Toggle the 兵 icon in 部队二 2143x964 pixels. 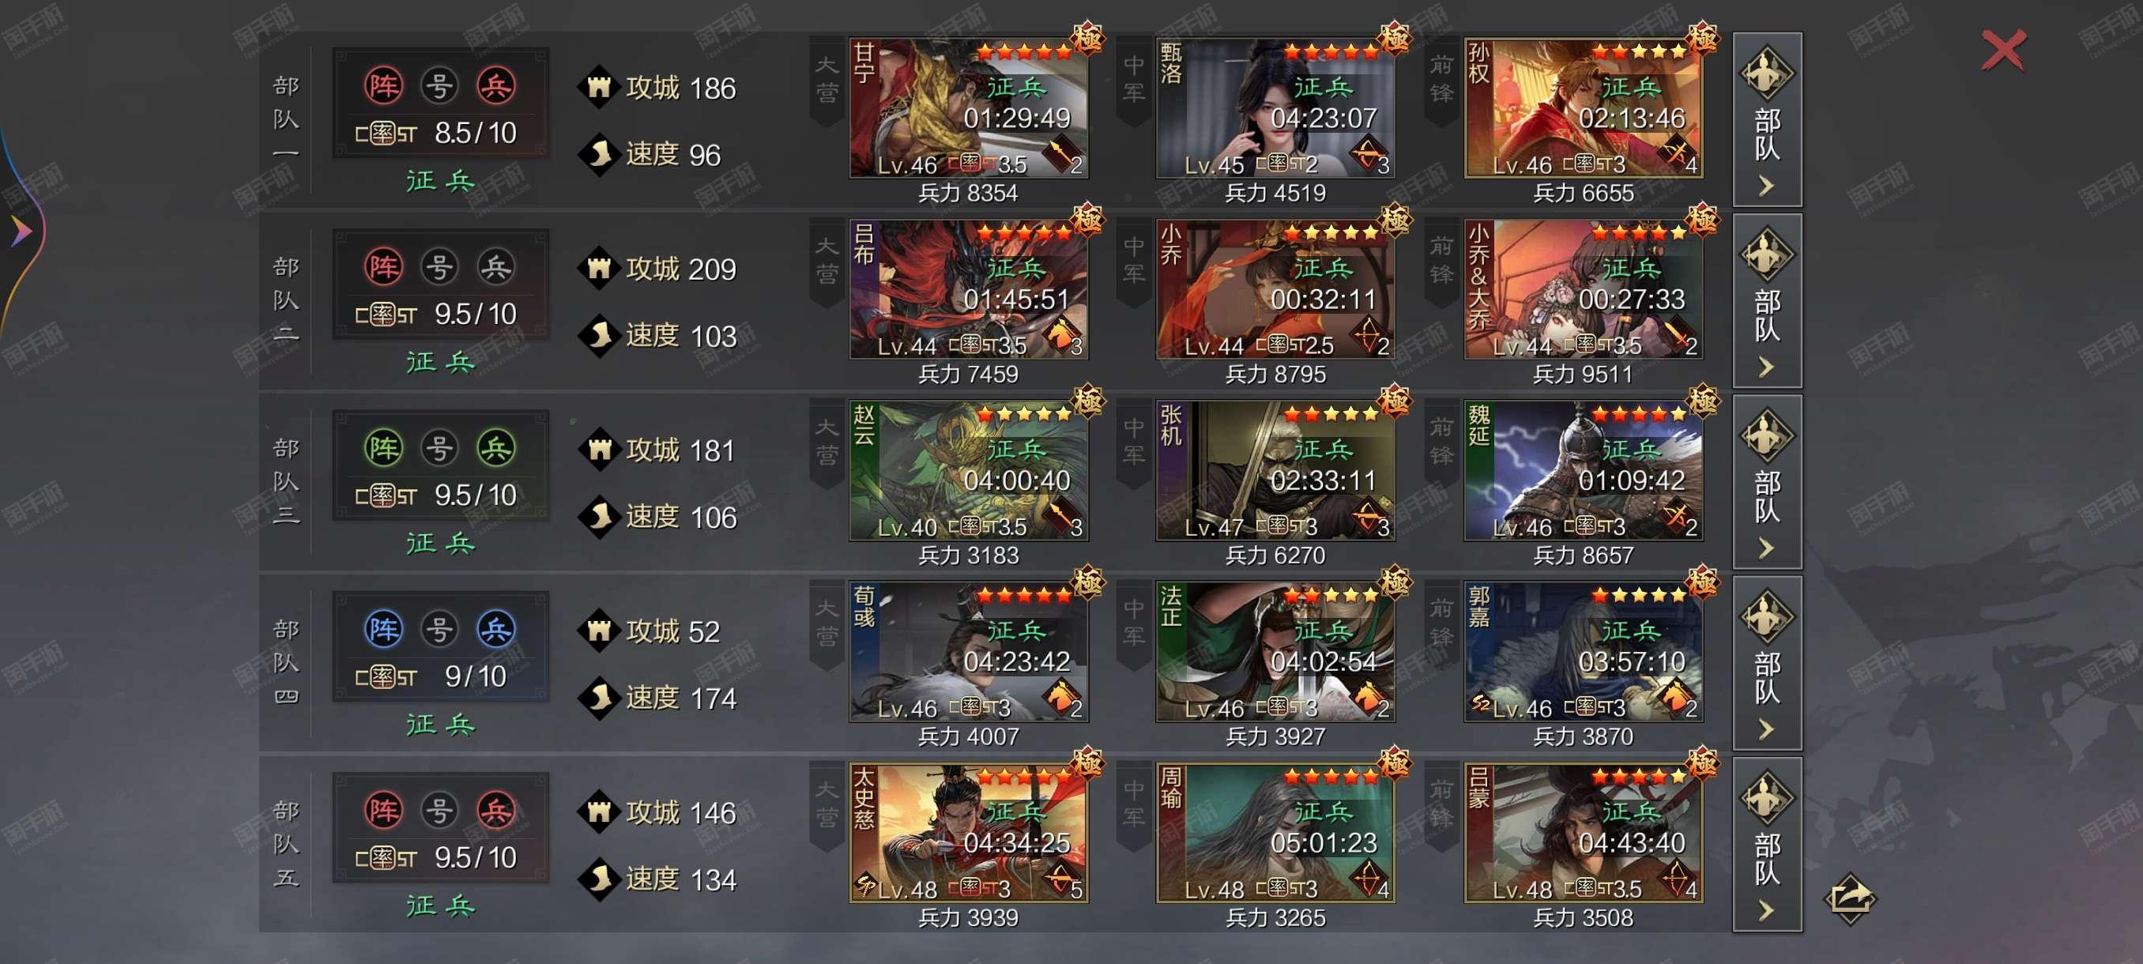tap(495, 267)
